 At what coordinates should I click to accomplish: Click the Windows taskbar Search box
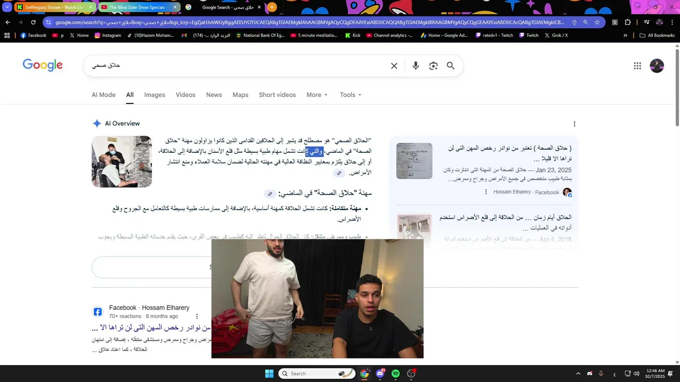click(317, 374)
